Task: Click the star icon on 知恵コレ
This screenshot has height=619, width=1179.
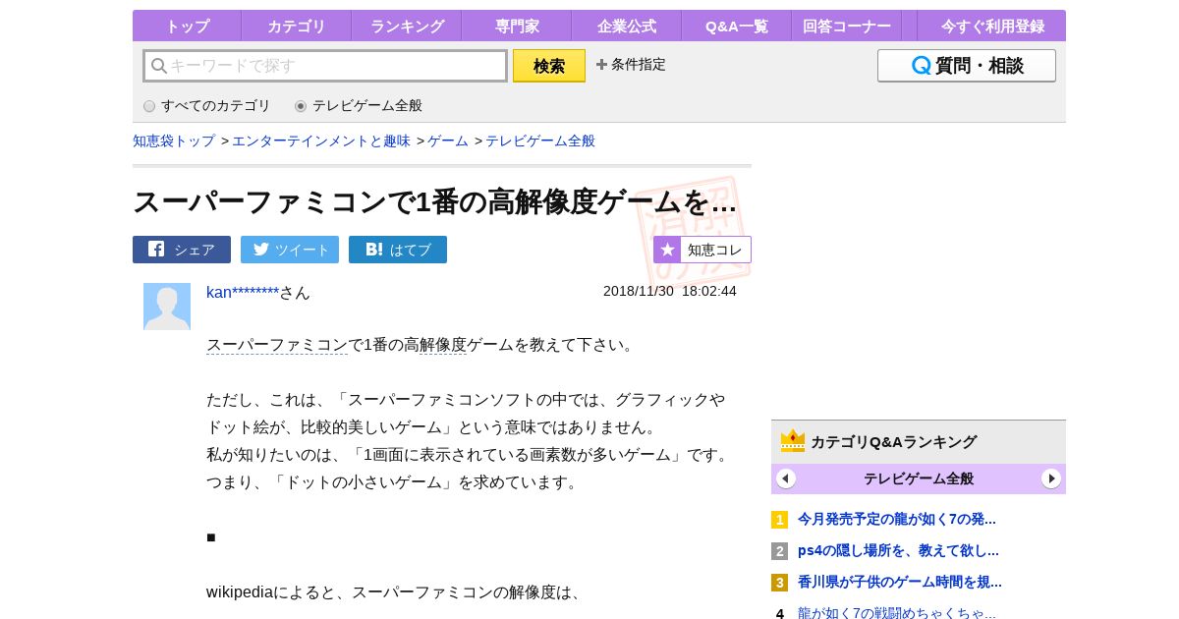Action: pos(667,250)
